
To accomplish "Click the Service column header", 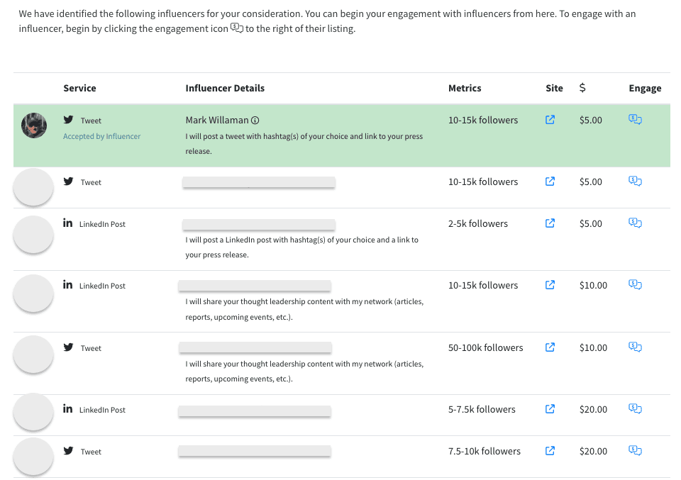I will [79, 89].
